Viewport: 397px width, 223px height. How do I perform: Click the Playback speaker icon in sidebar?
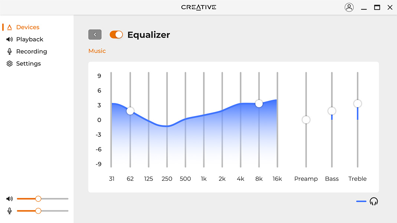pos(10,39)
